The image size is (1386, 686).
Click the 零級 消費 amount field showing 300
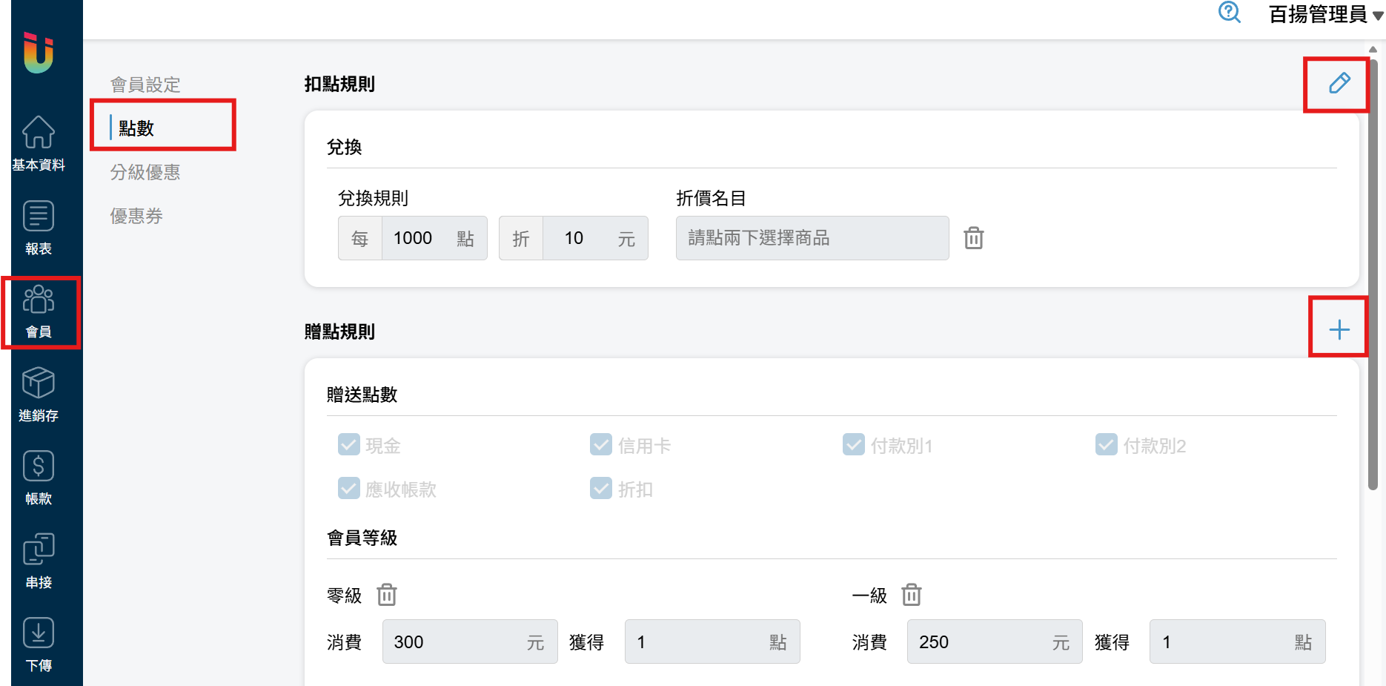(454, 642)
